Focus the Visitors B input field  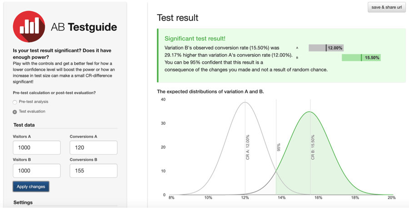[x=37, y=171]
